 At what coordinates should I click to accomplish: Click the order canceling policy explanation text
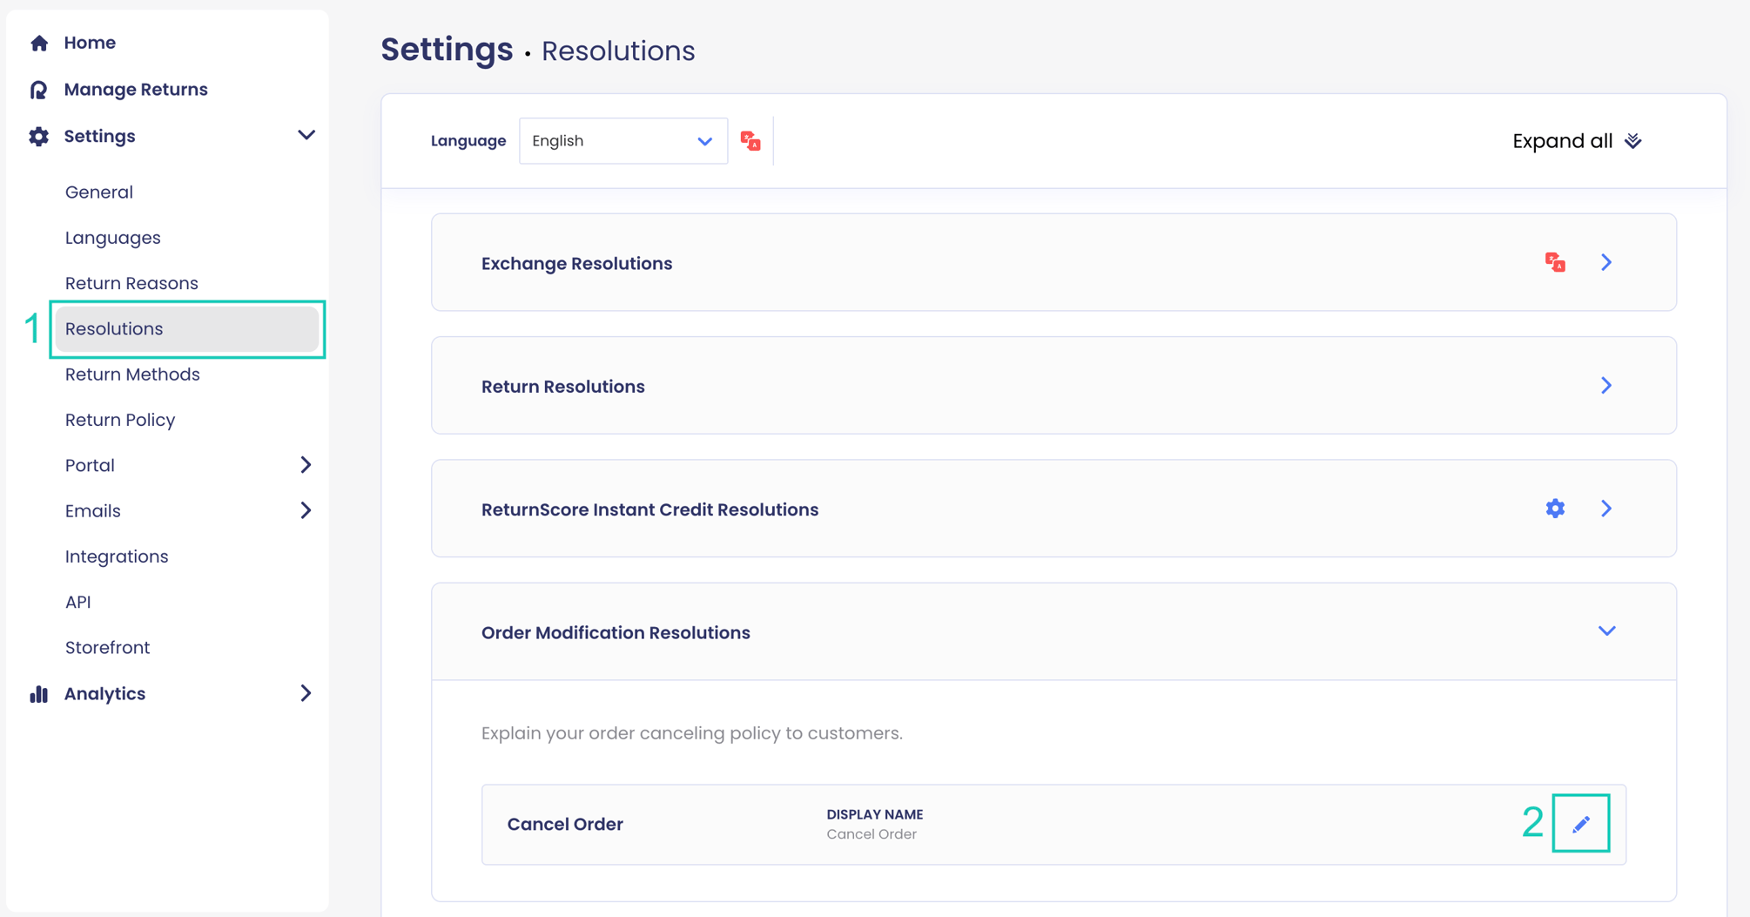(x=692, y=733)
